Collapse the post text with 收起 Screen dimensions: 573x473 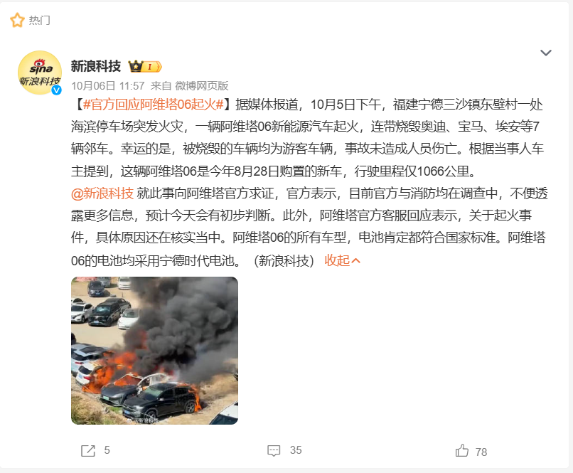click(x=342, y=260)
